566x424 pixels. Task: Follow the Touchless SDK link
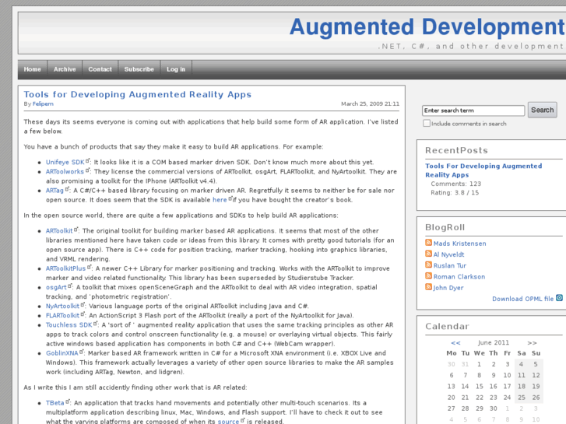69,324
